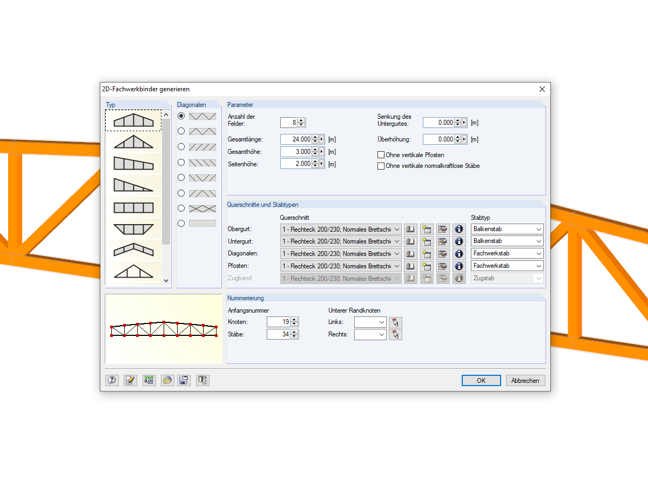This screenshot has width=648, height=486.
Task: Close the 2D-Fachwerkbinder generieren dialog
Action: 542,89
